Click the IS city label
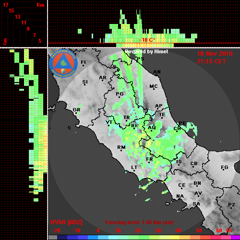This screenshot has width=240, height=240. tap(179, 162)
